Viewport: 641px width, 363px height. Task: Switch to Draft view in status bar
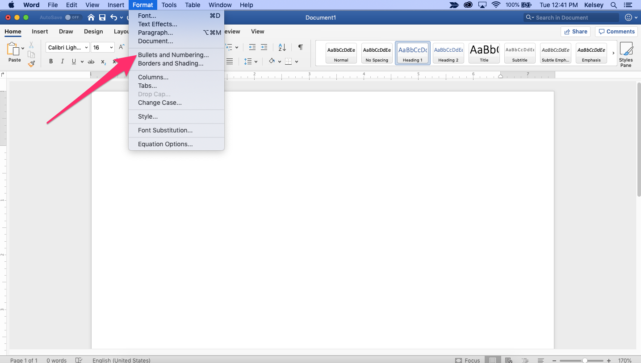pyautogui.click(x=540, y=360)
